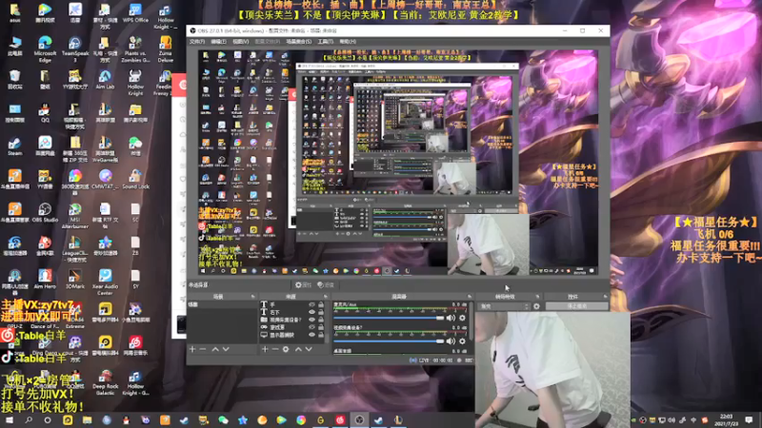The height and width of the screenshot is (428, 762).
Task: Click the wide button in the controls dock
Action: click(x=577, y=306)
